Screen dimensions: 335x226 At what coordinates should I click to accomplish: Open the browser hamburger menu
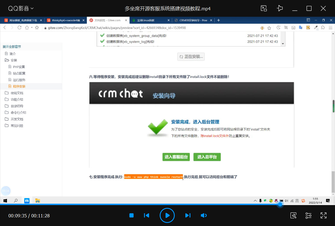pos(331,28)
